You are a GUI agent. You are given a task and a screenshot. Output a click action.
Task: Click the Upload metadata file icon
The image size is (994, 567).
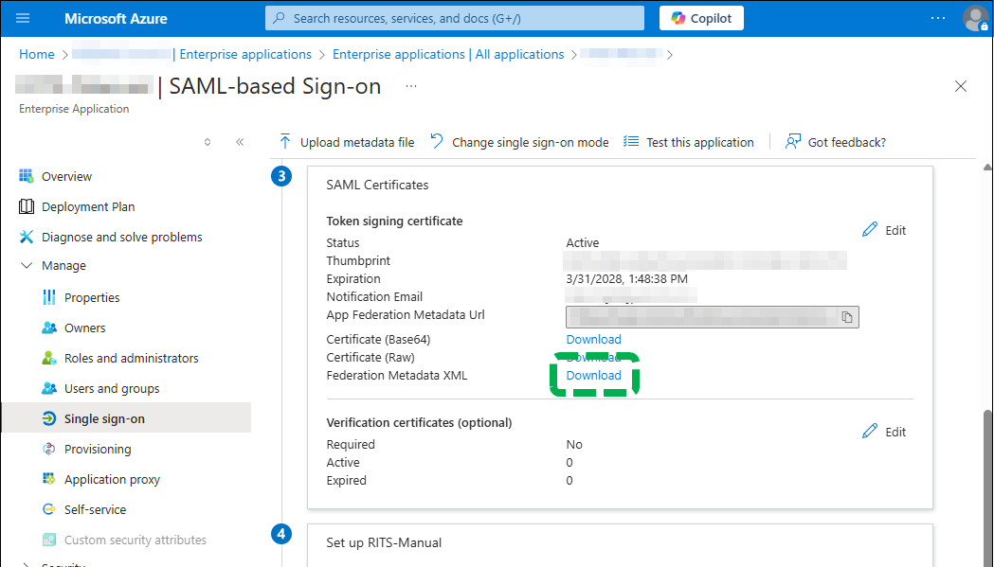point(284,142)
